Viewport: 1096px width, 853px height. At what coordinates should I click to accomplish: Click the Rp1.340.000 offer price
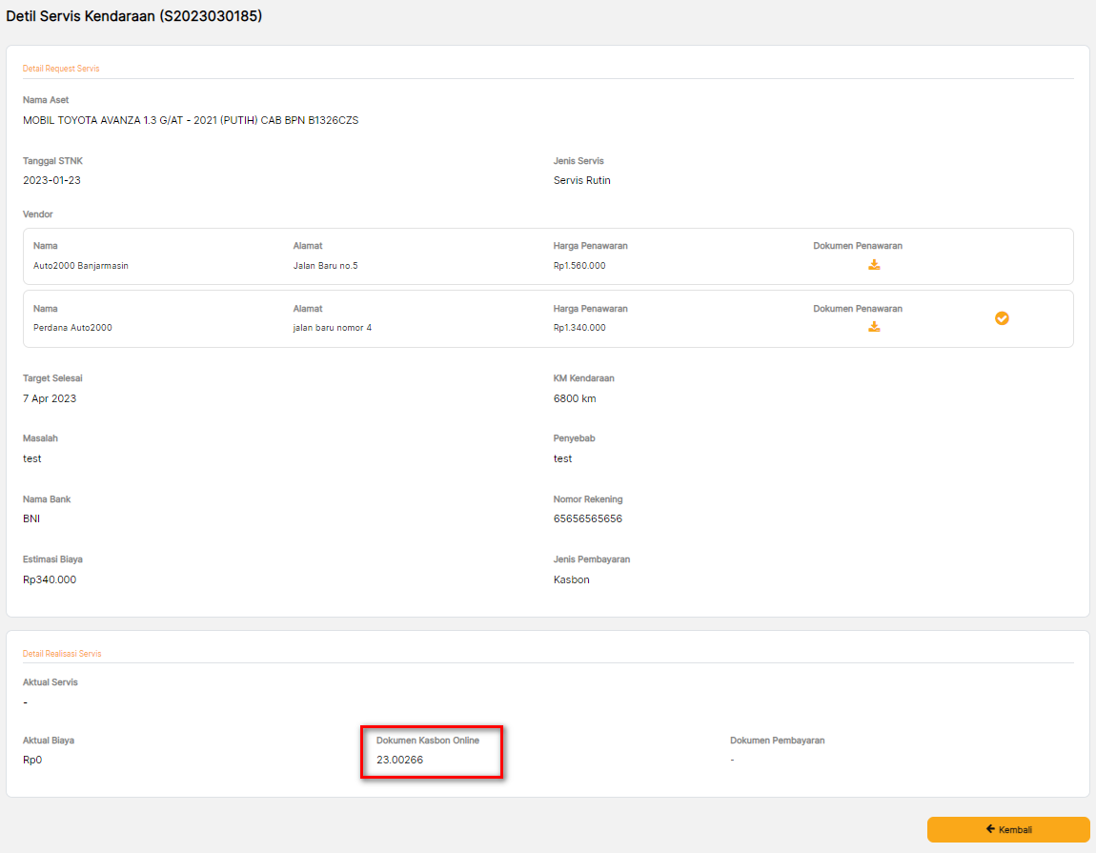coord(578,328)
